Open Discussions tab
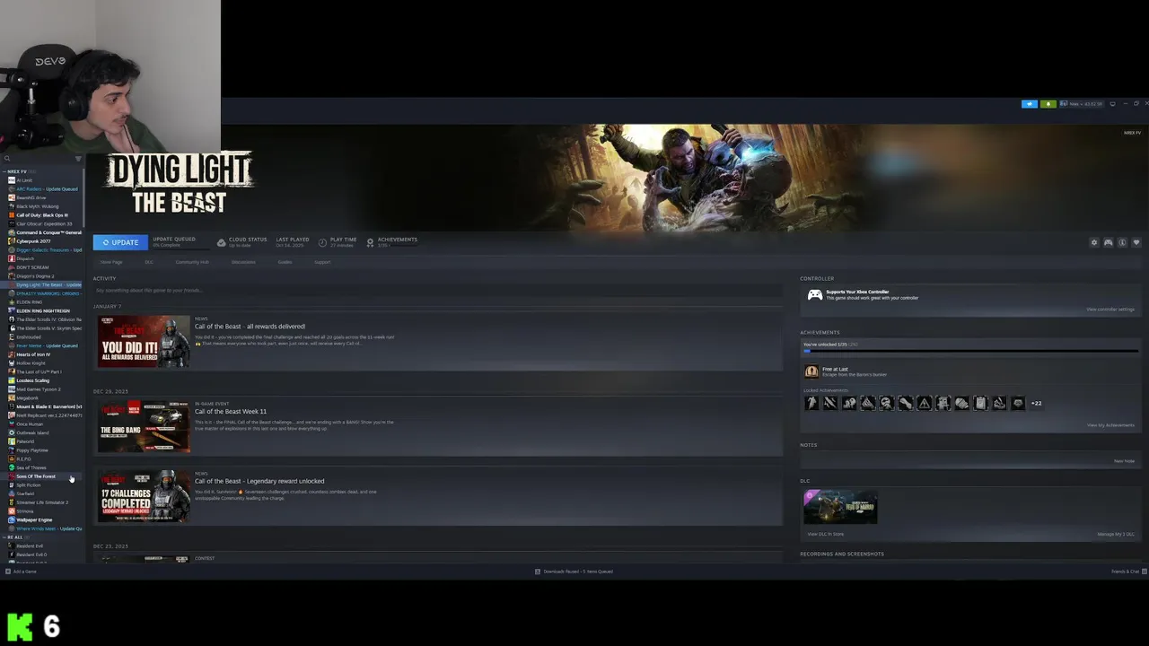This screenshot has width=1149, height=646. tap(243, 262)
